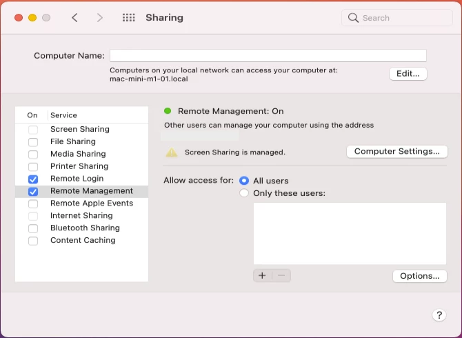Add a user with the plus button
462x338 pixels.
262,275
